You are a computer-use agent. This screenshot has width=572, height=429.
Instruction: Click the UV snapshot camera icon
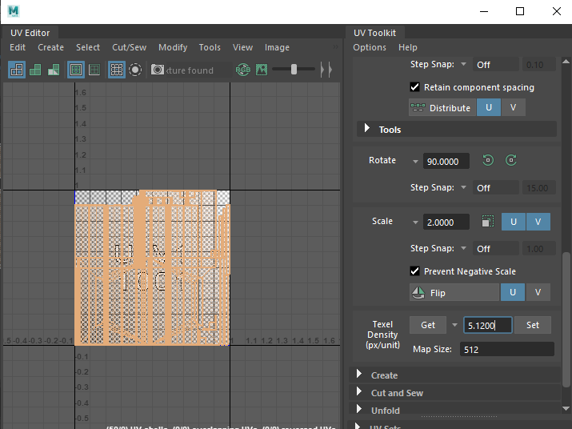click(x=158, y=70)
